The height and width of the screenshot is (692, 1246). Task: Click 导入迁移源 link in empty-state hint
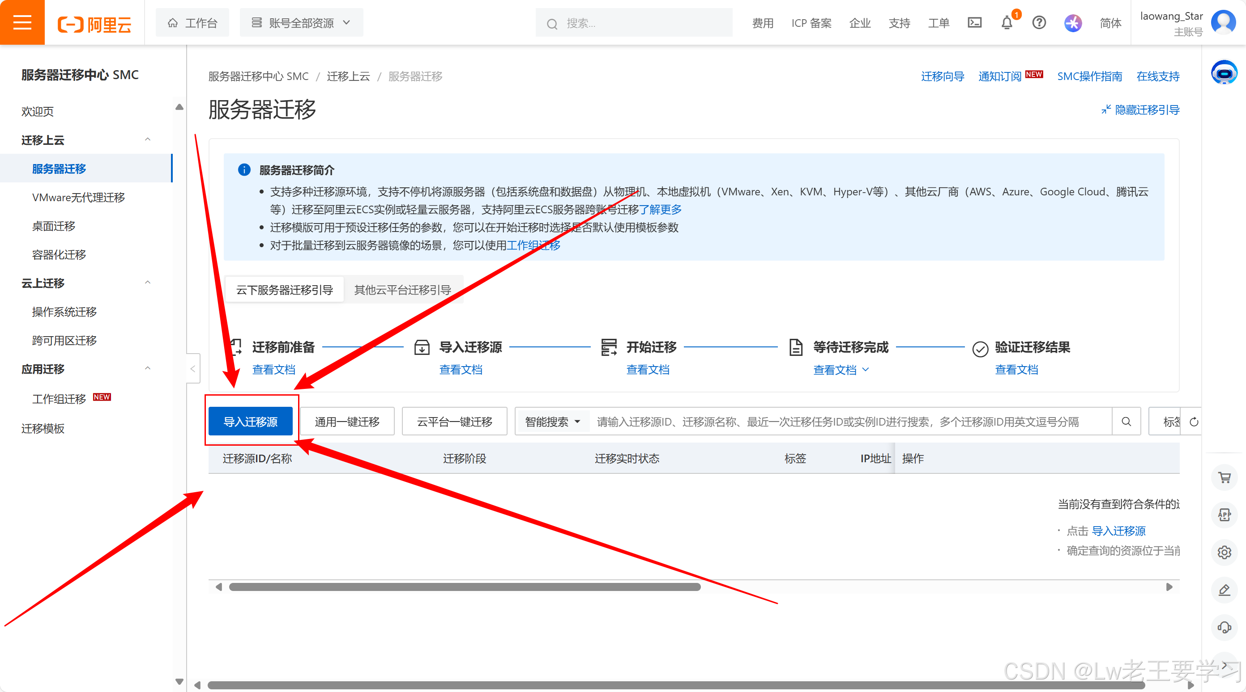[1119, 531]
